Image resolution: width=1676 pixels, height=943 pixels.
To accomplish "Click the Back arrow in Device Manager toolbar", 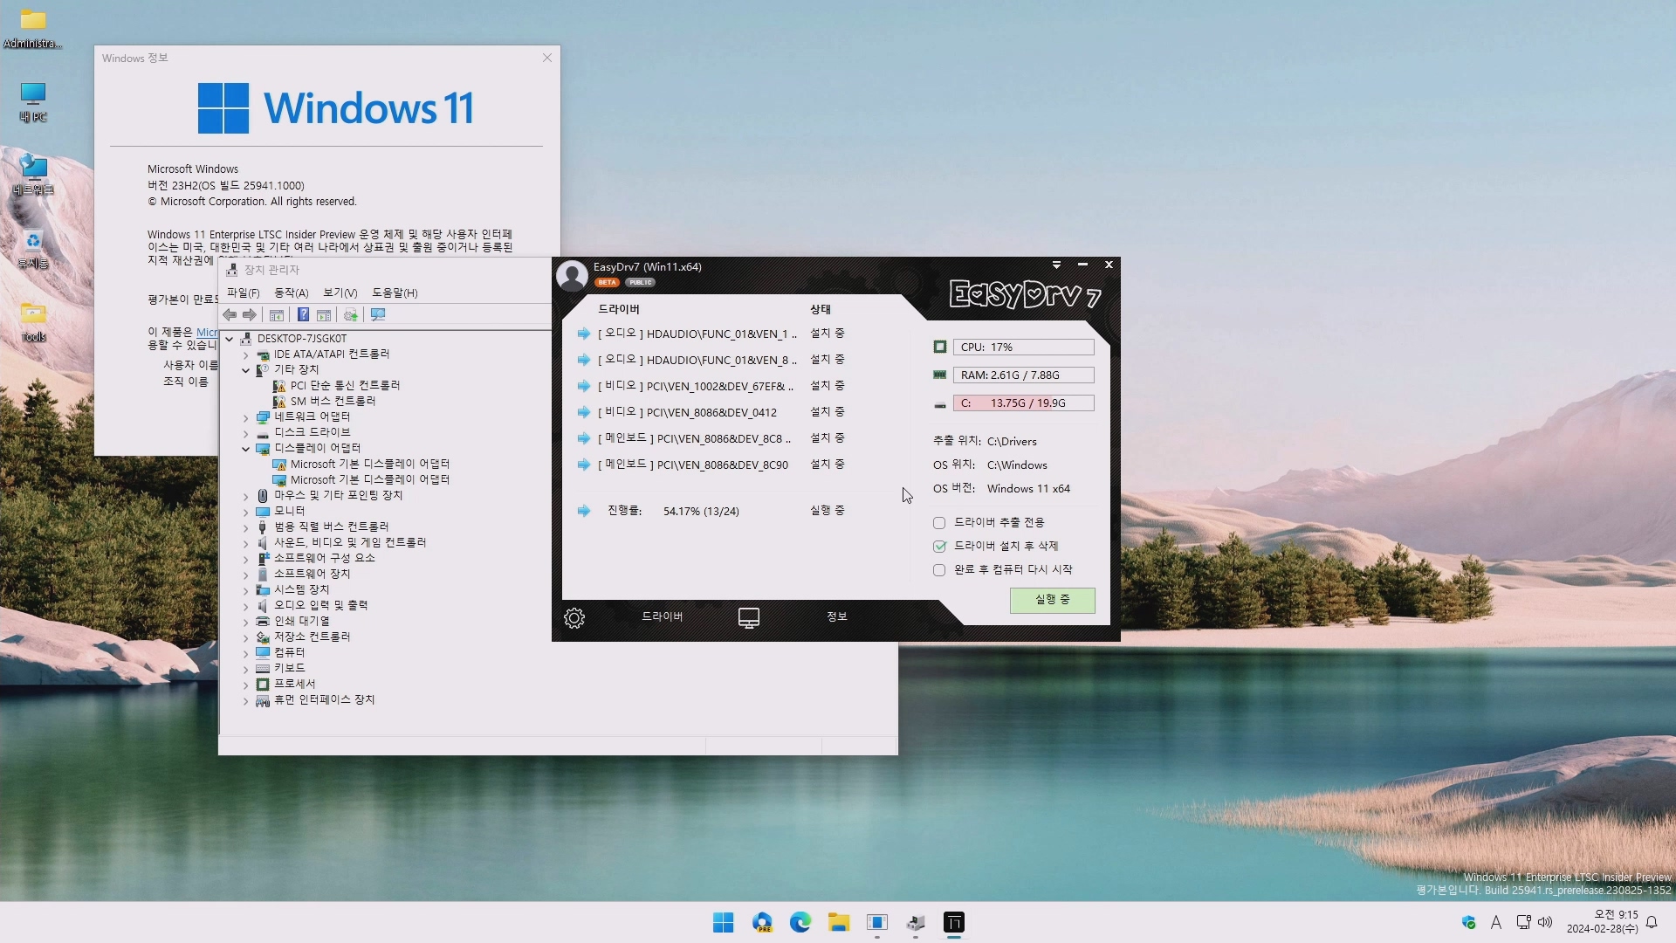I will tap(230, 315).
